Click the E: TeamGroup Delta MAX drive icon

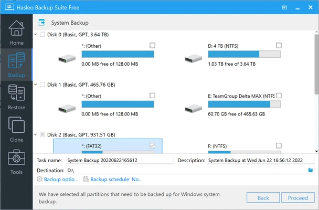coord(193,108)
